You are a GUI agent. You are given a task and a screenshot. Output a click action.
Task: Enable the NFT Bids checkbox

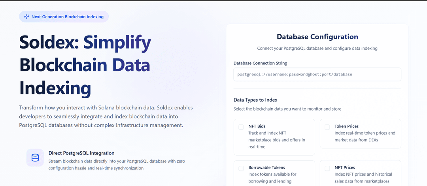[x=241, y=127]
